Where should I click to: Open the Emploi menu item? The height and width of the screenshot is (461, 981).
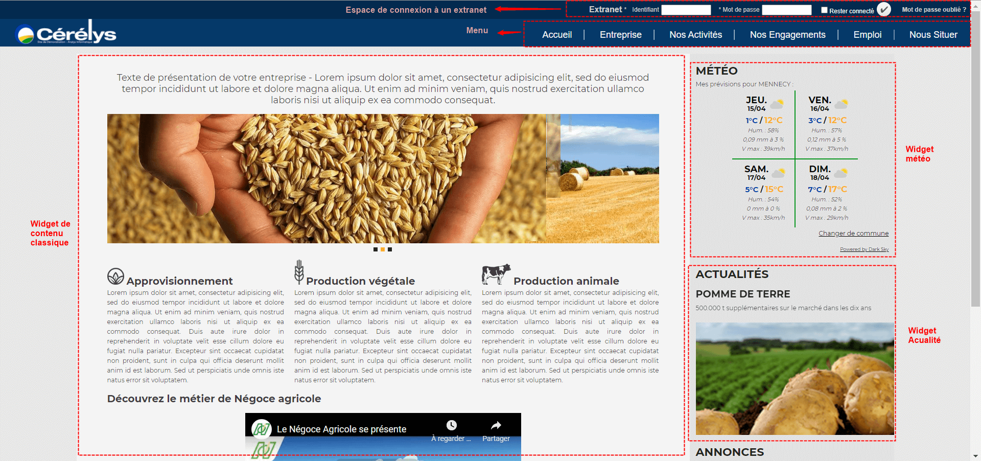click(x=867, y=35)
